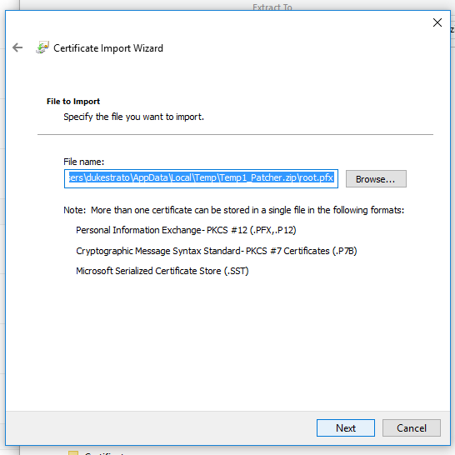Click the "File name:" label

pyautogui.click(x=84, y=162)
